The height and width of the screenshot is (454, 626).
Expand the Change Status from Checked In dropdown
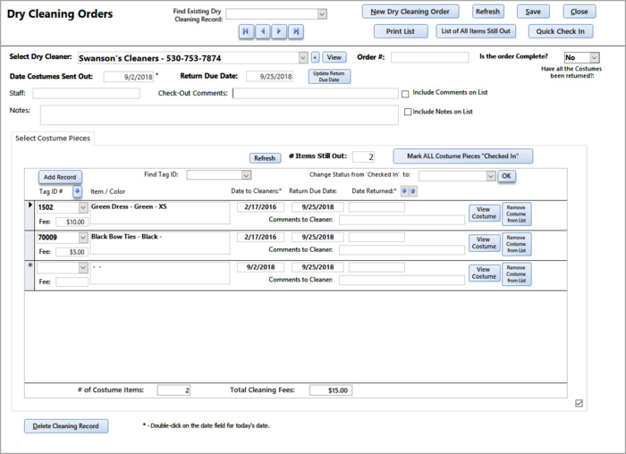pos(491,176)
